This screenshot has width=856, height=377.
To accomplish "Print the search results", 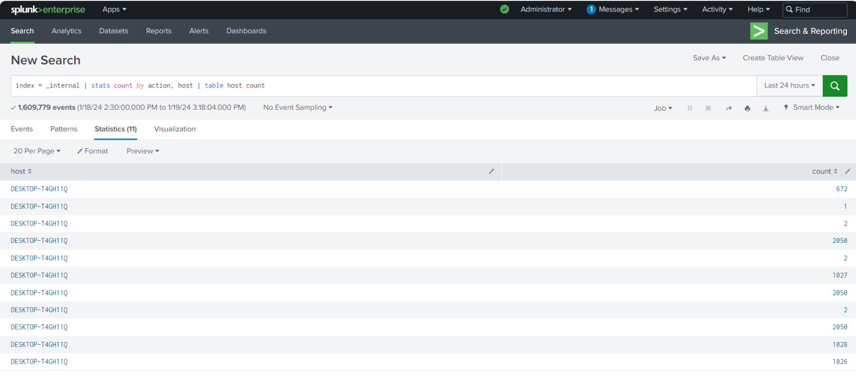I will coord(748,108).
